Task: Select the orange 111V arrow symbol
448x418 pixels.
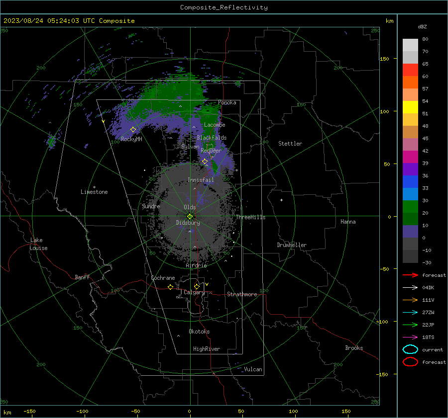Action: [410, 300]
